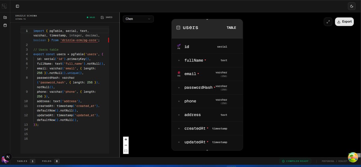Zoom out the diagram with minus button

click(126, 145)
